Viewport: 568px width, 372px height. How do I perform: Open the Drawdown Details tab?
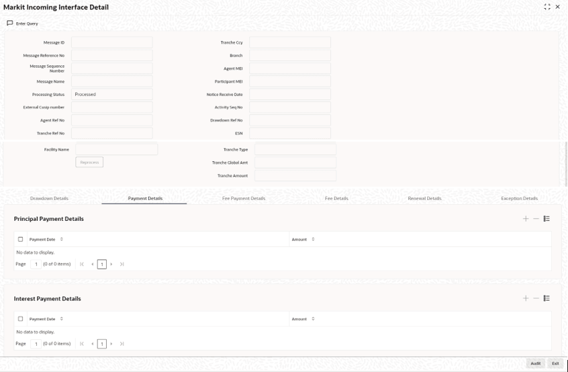tap(49, 199)
